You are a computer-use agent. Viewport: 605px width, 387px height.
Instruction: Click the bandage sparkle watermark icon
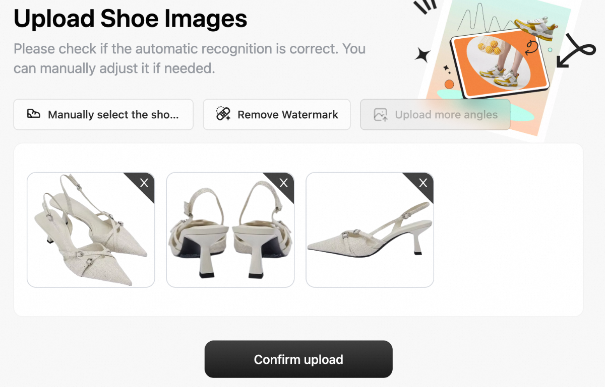coord(223,114)
